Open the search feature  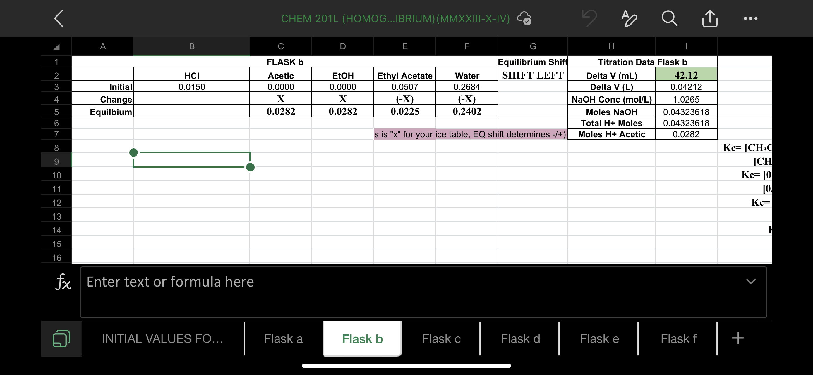669,18
